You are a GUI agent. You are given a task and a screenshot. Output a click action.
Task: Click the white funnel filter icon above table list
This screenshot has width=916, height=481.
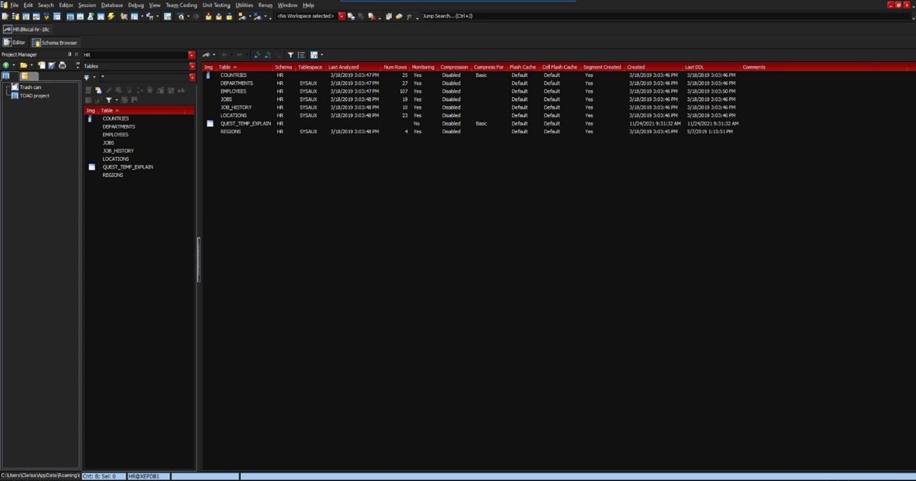coord(109,100)
